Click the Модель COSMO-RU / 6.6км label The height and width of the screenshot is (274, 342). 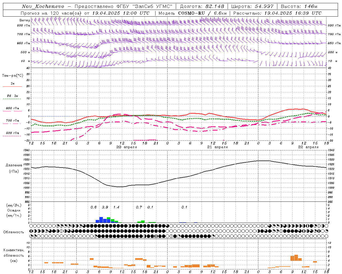[x=193, y=13]
